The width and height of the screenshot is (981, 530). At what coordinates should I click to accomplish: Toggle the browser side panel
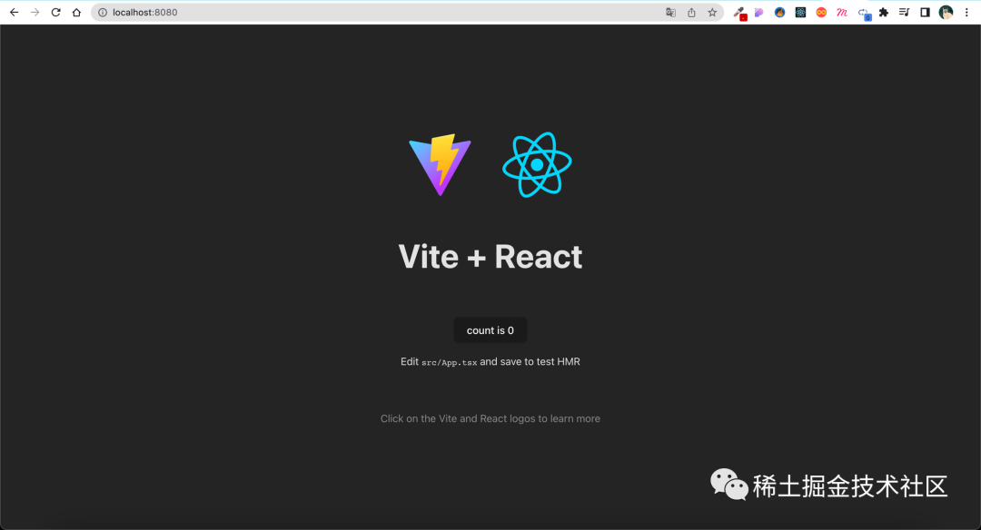click(925, 12)
